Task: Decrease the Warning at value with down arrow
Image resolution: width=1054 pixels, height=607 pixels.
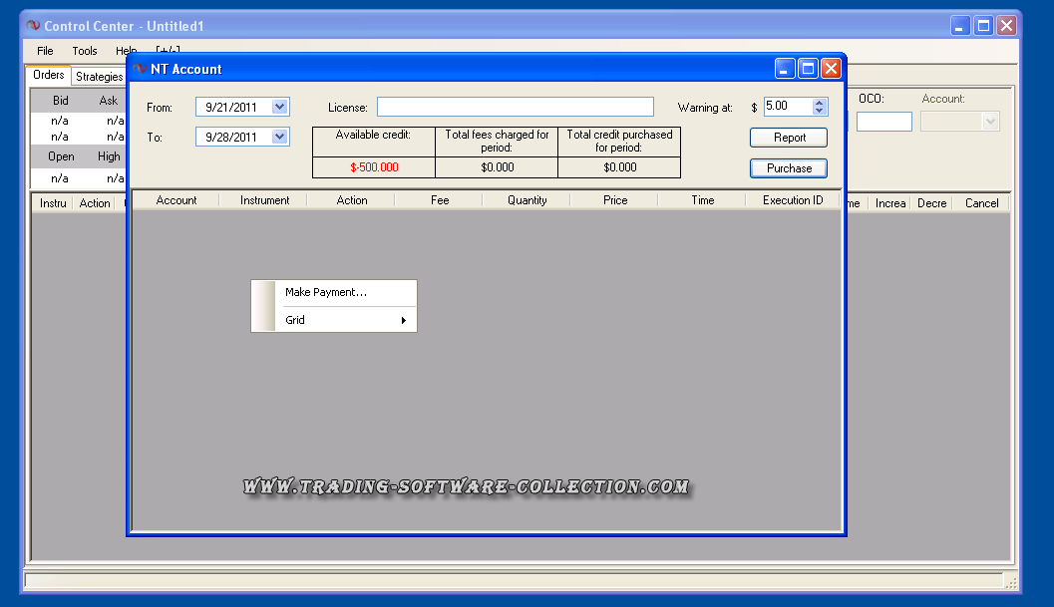Action: coord(820,111)
